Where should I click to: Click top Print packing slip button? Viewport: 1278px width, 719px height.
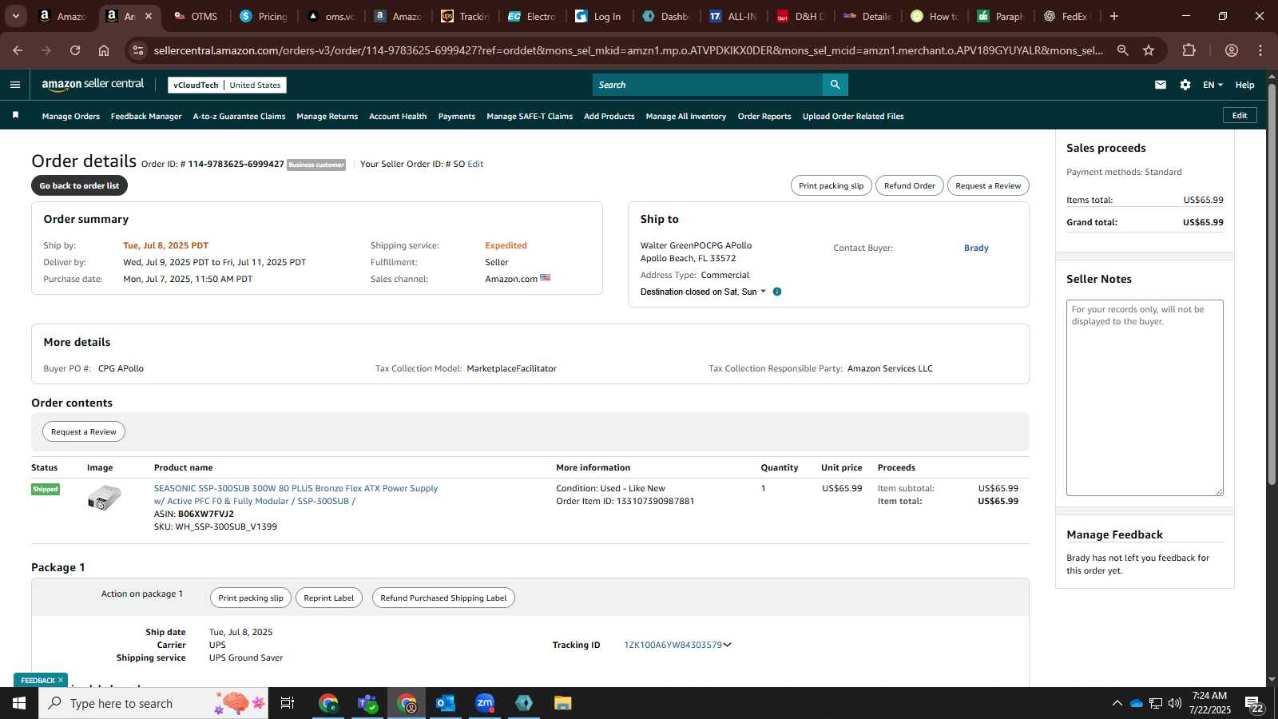point(831,185)
